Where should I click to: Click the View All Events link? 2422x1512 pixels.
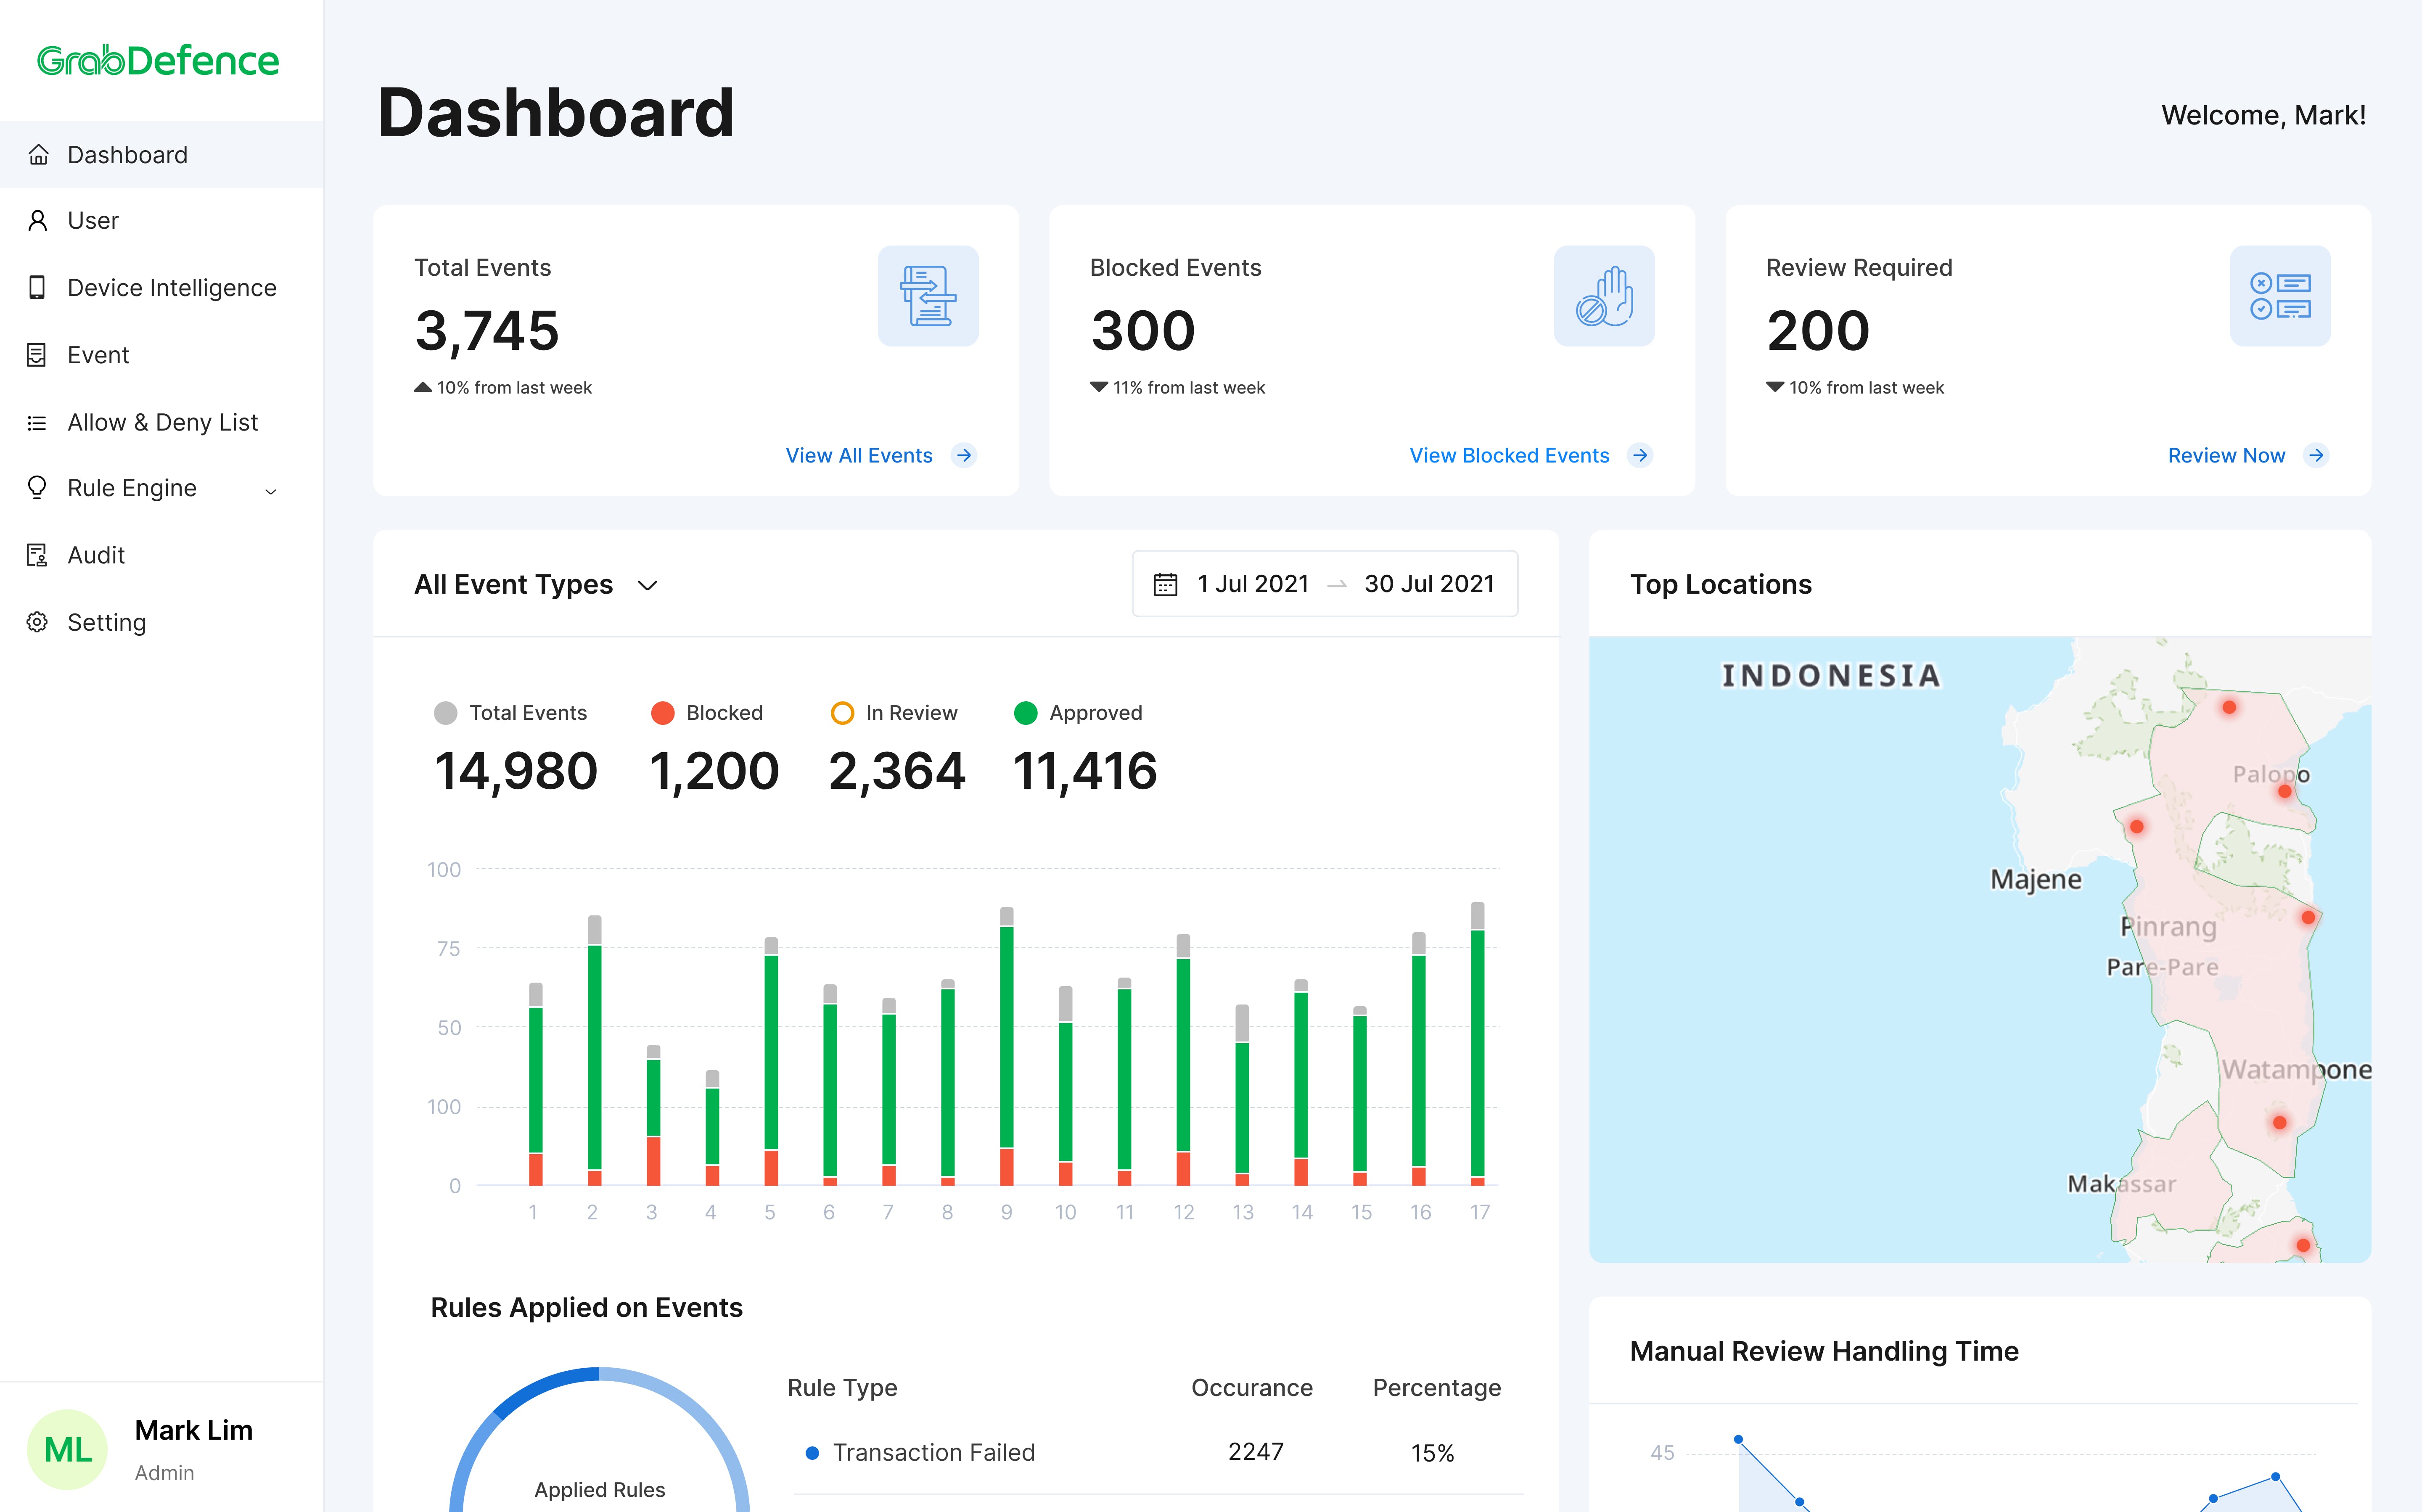click(859, 456)
